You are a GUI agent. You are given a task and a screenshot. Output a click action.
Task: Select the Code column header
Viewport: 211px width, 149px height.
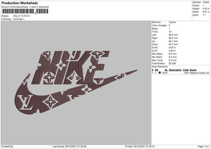pyautogui.click(x=186, y=70)
